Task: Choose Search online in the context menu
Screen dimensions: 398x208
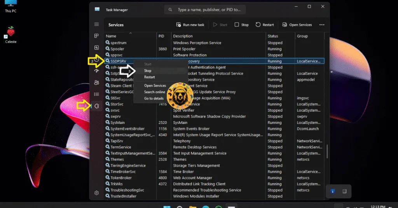Action: [161, 92]
